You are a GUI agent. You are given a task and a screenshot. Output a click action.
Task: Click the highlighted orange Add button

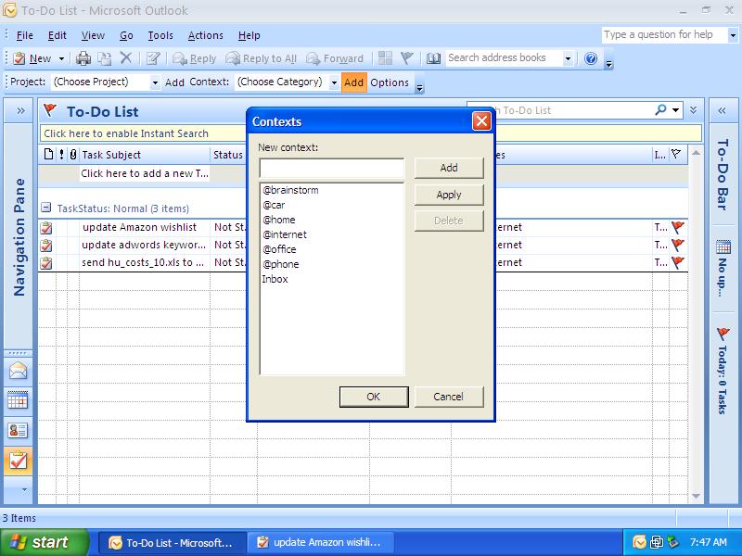coord(353,82)
